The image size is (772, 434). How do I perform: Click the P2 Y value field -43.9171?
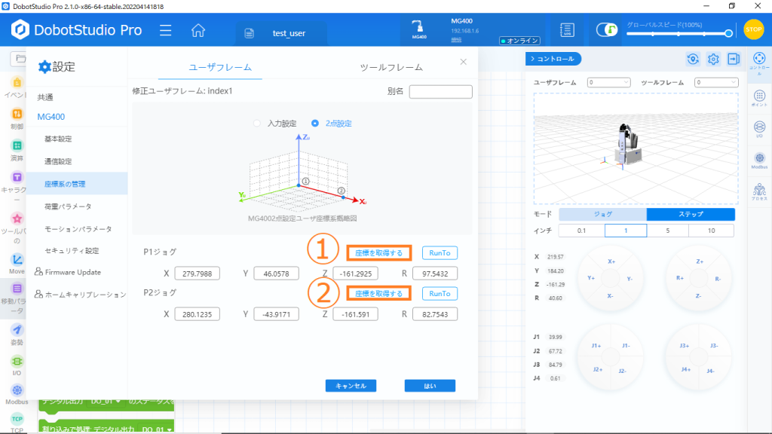276,314
